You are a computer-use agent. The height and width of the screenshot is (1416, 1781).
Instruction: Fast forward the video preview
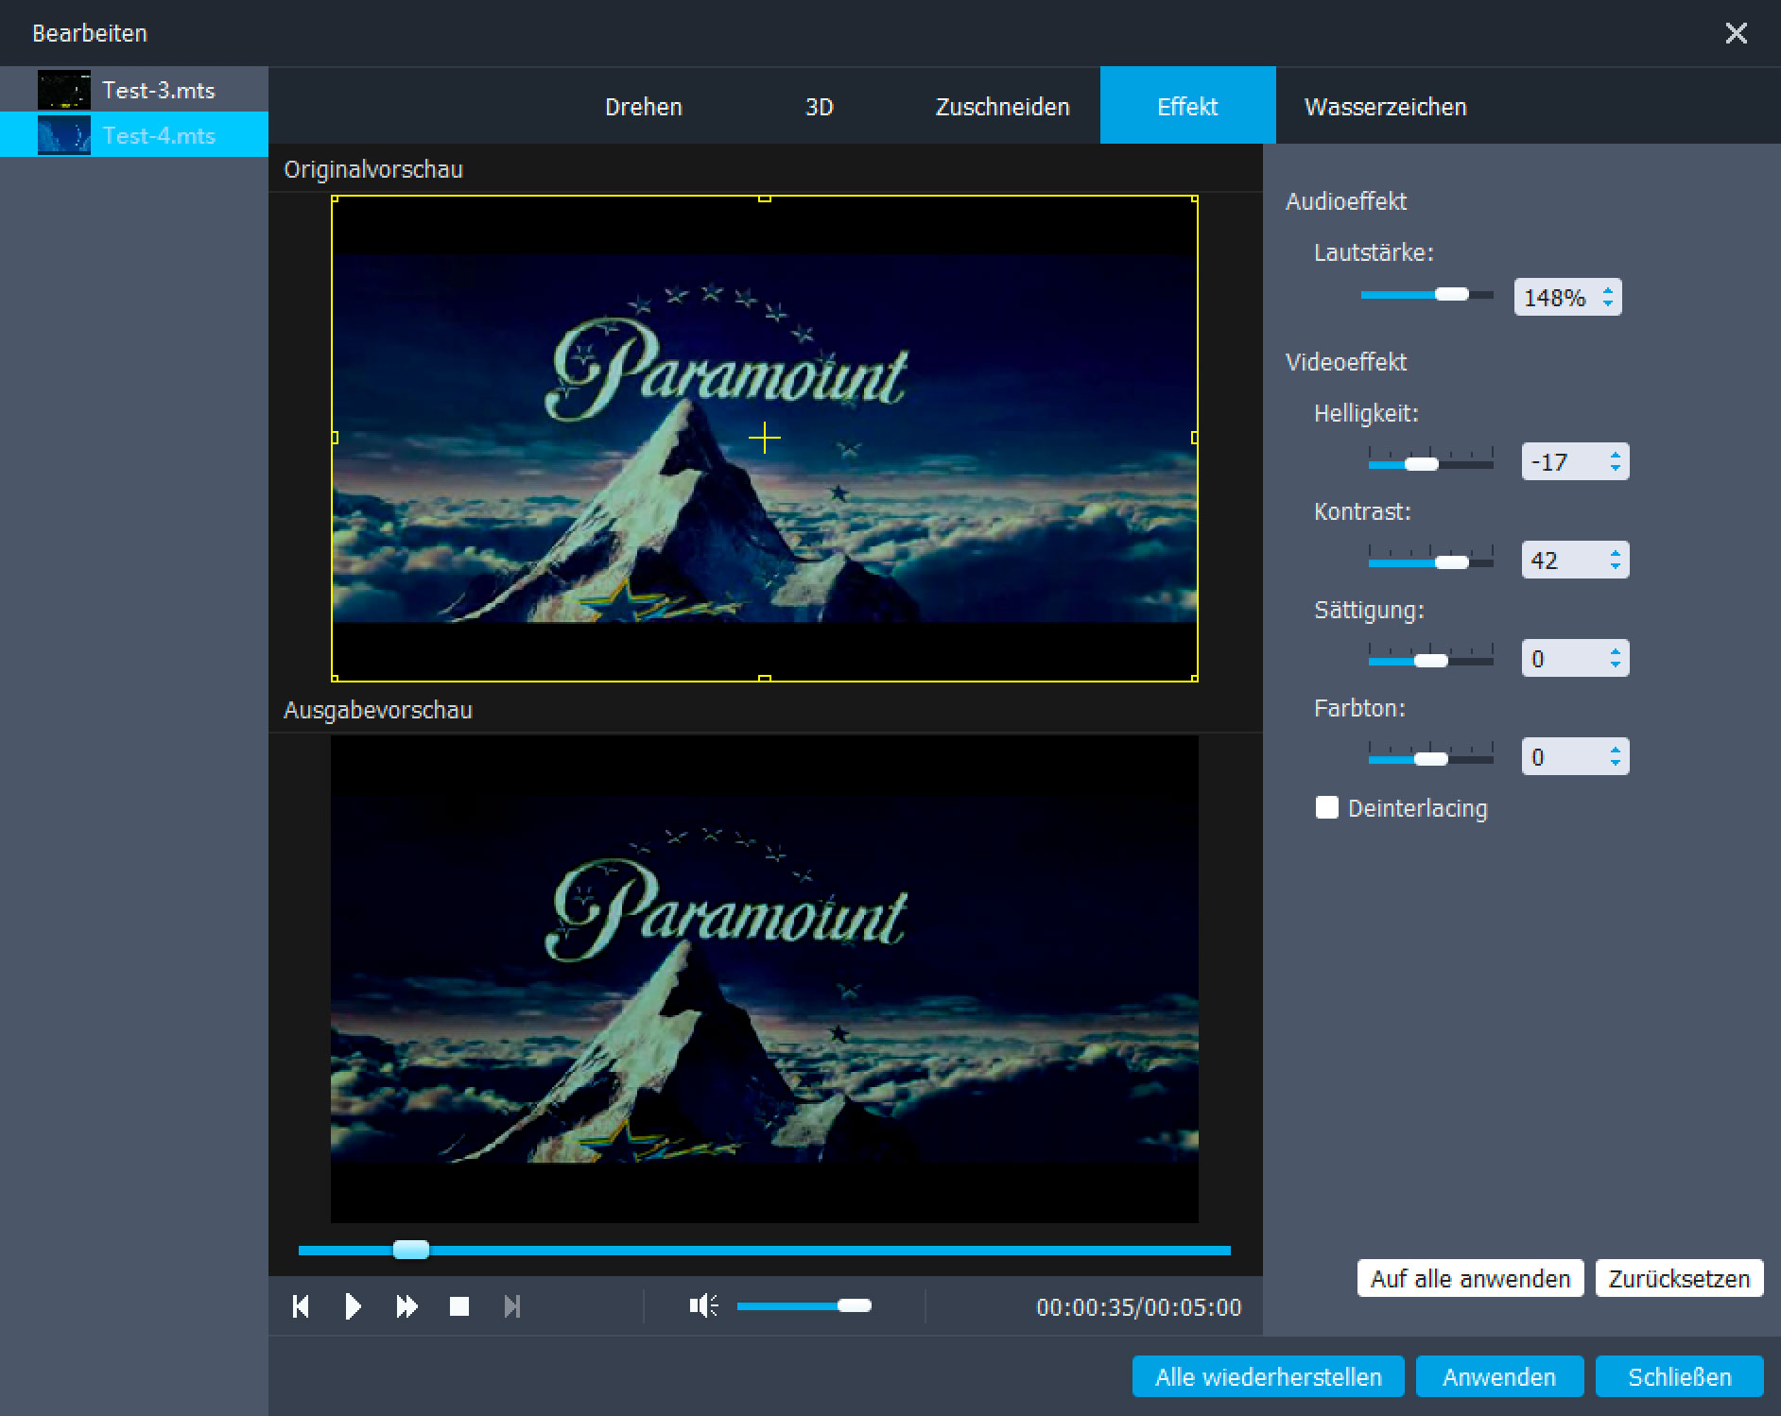tap(406, 1306)
